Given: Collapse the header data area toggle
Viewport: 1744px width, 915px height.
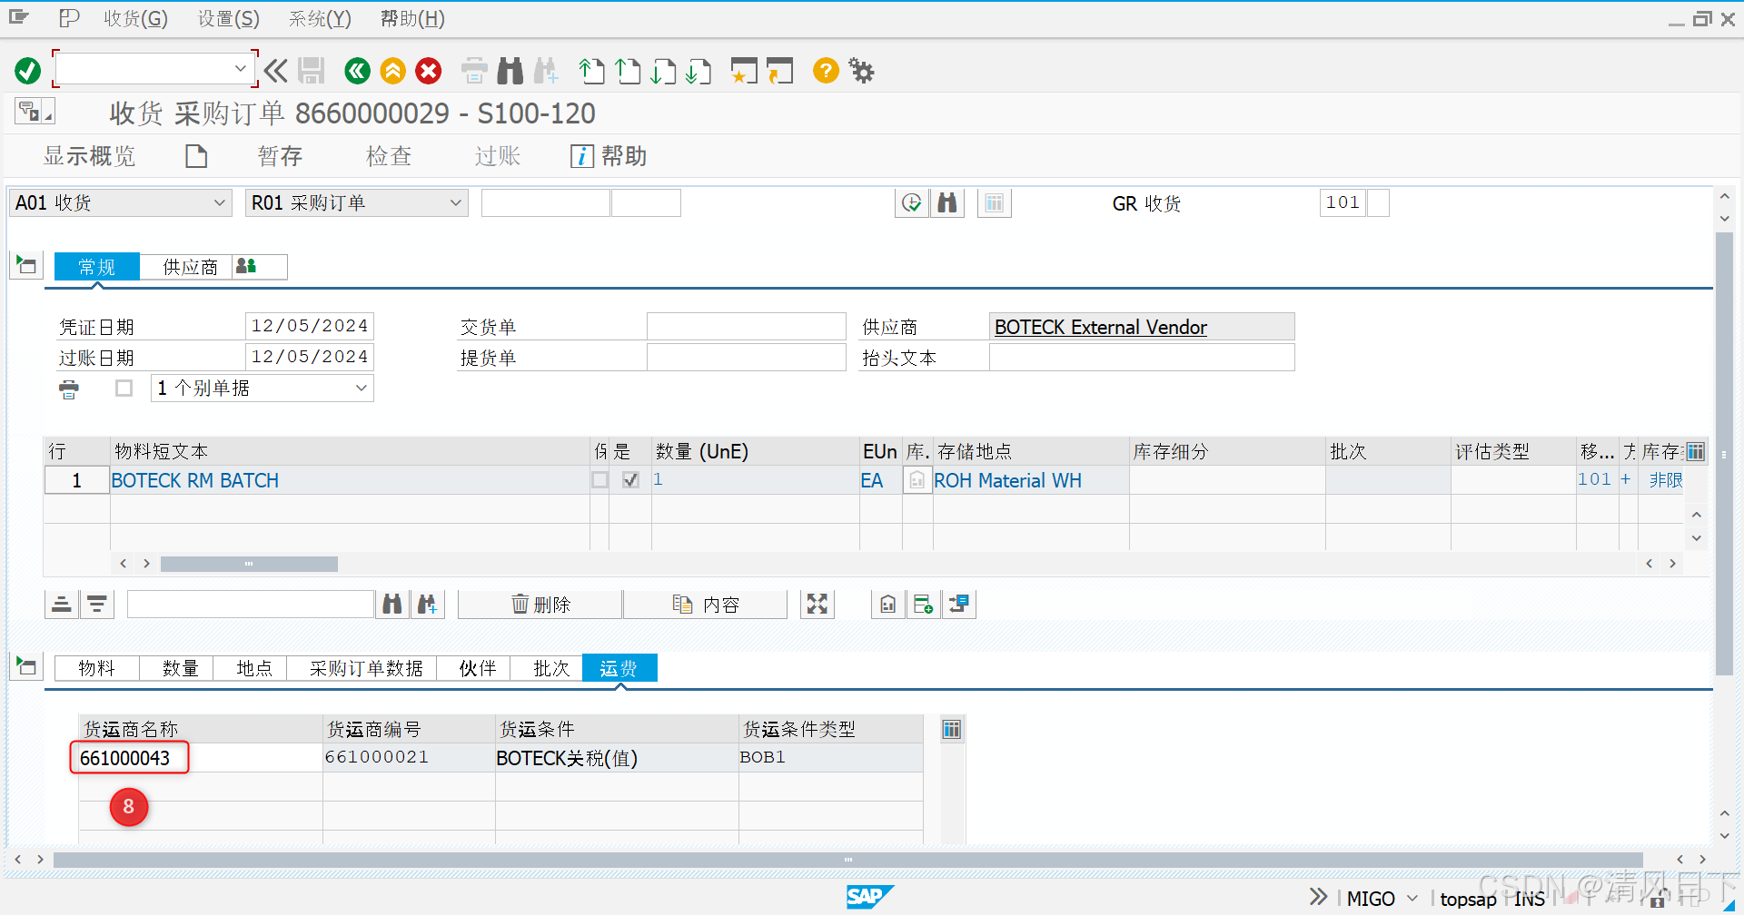Looking at the screenshot, I should [26, 266].
